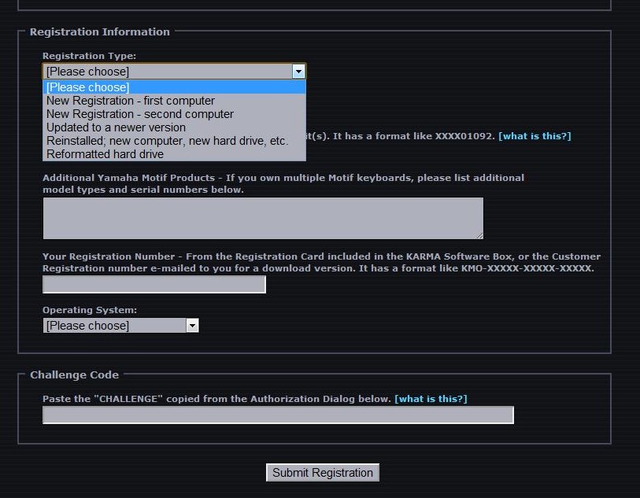Viewport: 640px width, 498px height.
Task: Focus the Additional Yamaha Motif Products text area
Action: point(262,218)
